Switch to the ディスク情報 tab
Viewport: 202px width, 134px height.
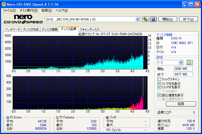point(50,29)
